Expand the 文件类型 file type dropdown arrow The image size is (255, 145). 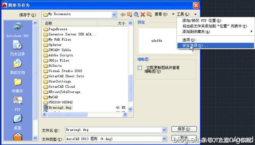(164, 139)
